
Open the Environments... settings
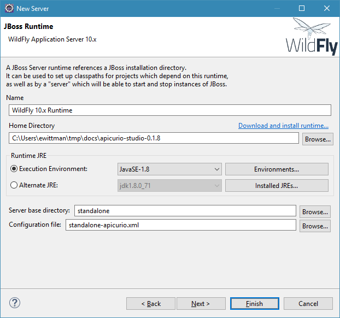click(x=277, y=169)
